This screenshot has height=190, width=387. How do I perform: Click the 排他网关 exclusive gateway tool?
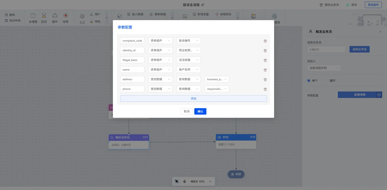pos(223,14)
